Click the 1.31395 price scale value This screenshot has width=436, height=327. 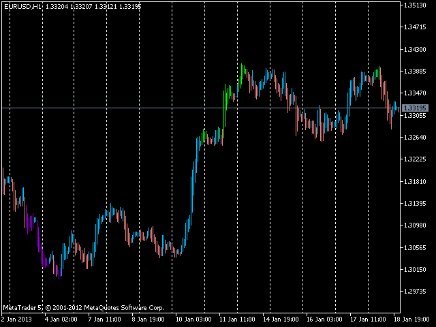point(415,204)
